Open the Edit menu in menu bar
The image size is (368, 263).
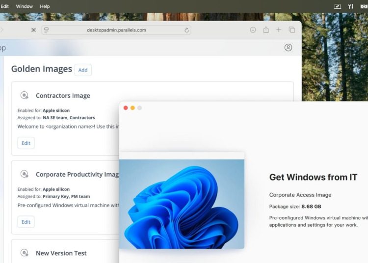[5, 6]
